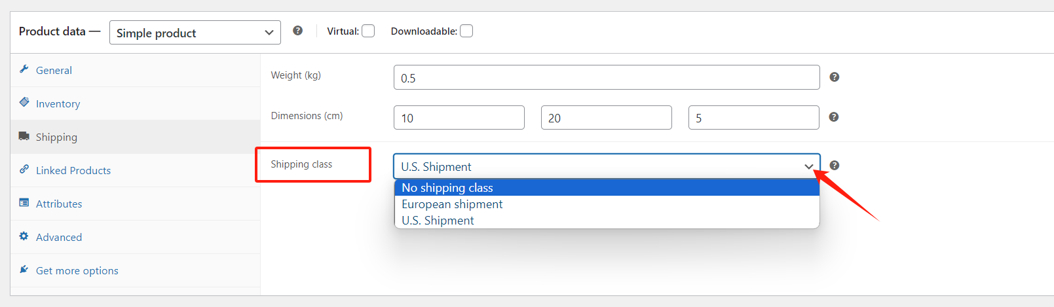Click the Get more options plug icon
The image size is (1054, 307).
tap(24, 270)
